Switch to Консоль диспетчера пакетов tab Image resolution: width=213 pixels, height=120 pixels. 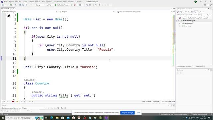(x=10, y=111)
